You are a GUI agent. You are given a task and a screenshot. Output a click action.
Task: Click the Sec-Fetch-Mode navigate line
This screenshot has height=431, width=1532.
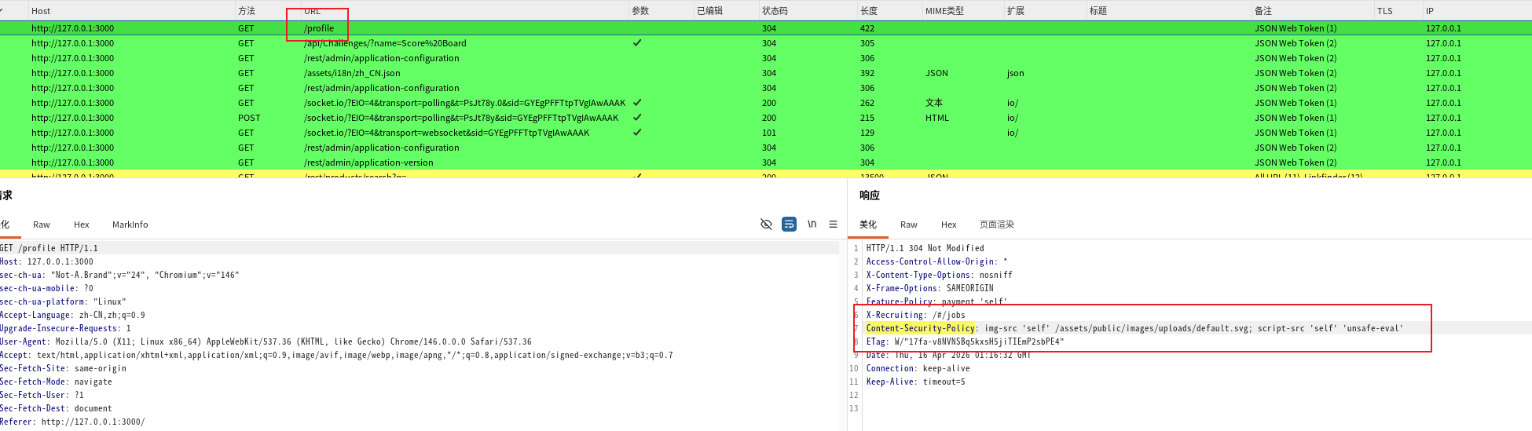[x=56, y=382]
